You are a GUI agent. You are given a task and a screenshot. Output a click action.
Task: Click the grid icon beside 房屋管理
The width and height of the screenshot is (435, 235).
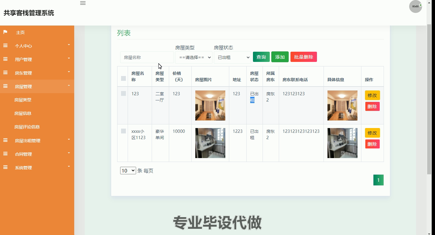(x=5, y=86)
